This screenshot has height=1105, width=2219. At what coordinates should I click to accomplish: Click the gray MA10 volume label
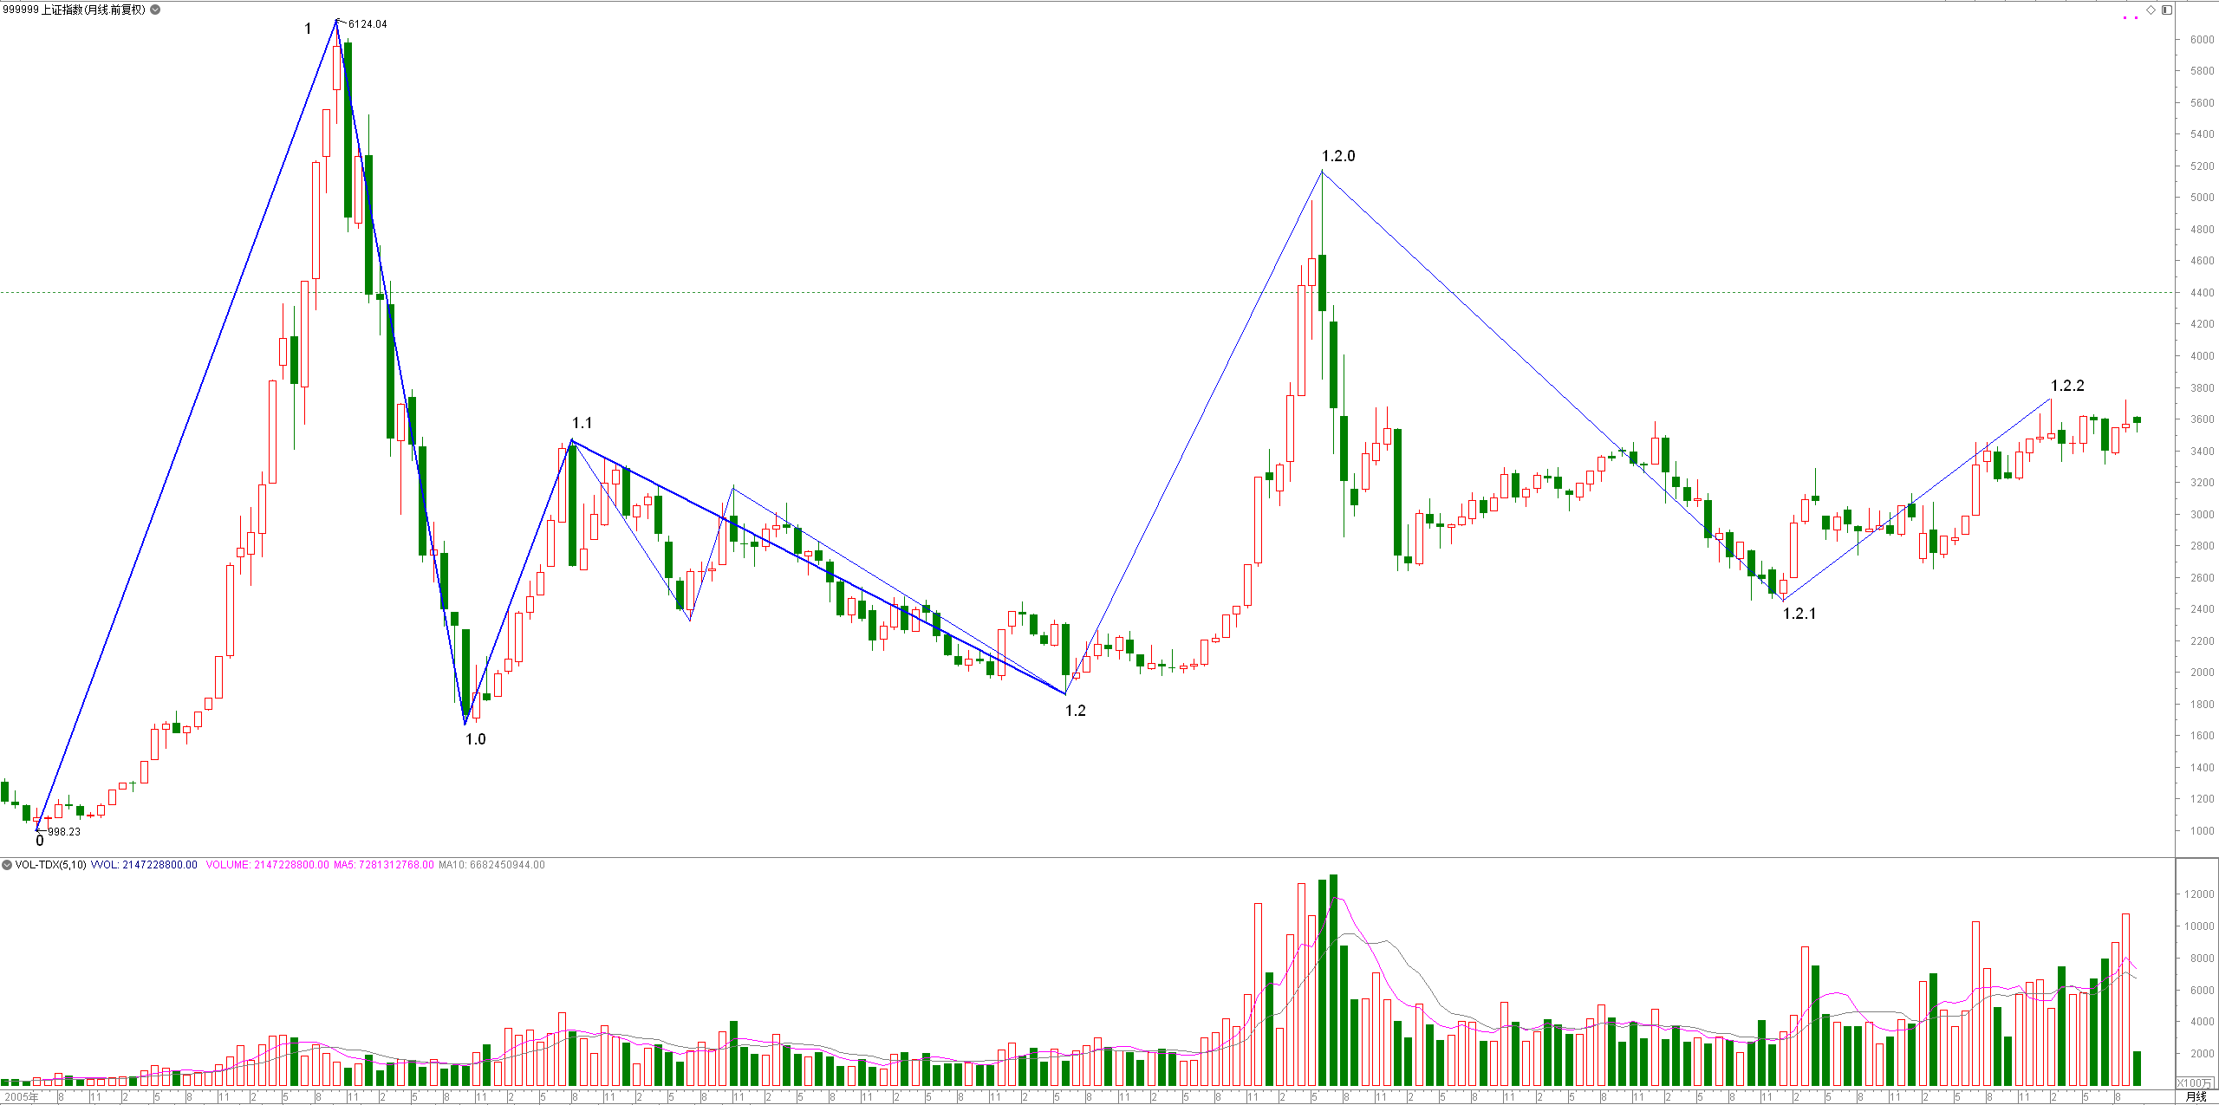(x=491, y=864)
